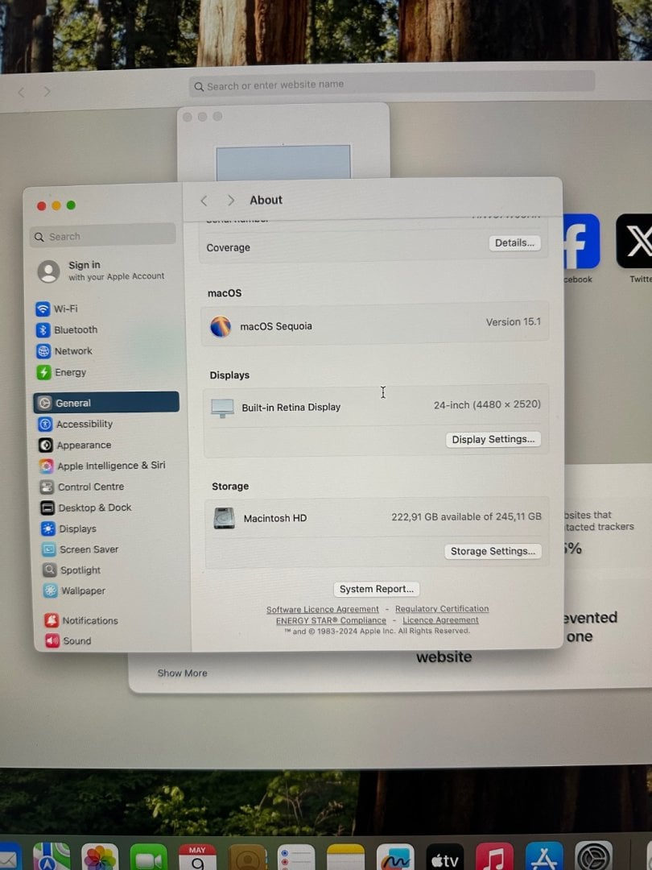The width and height of the screenshot is (652, 870).
Task: Open Apple TV from the Dock
Action: tap(444, 858)
